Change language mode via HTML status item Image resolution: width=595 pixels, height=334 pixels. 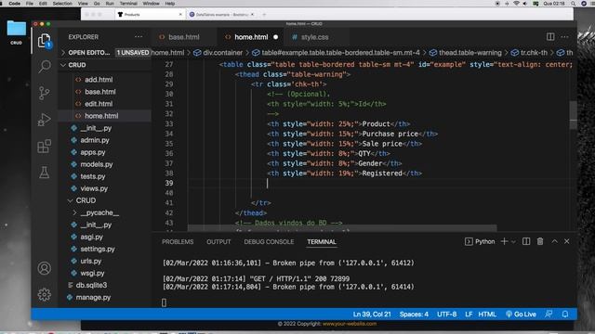(487, 314)
